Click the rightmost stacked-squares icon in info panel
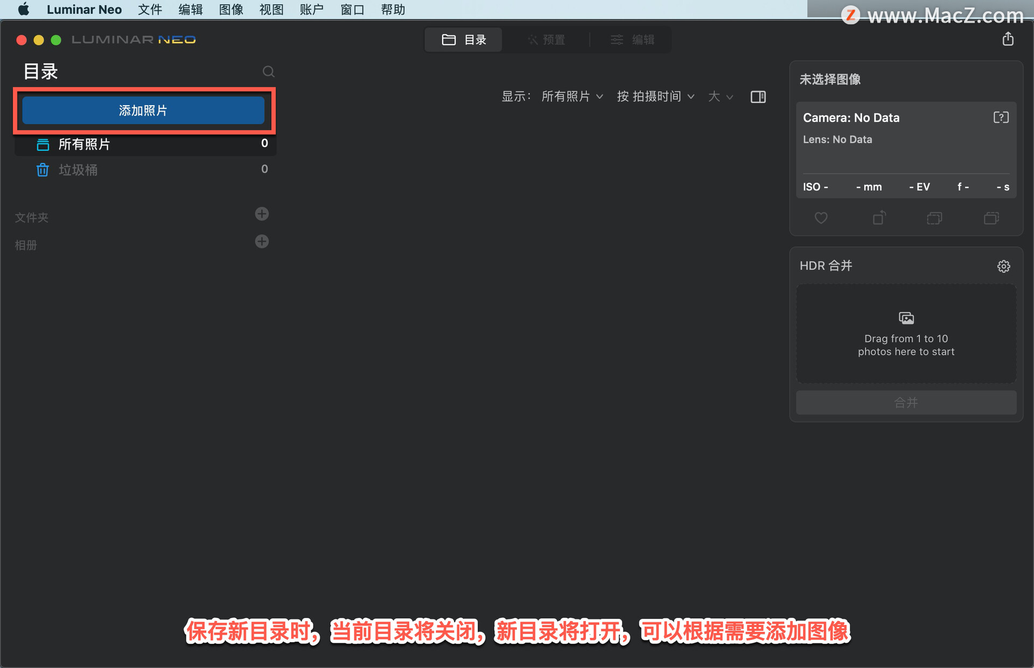Viewport: 1034px width, 668px height. tap(991, 218)
